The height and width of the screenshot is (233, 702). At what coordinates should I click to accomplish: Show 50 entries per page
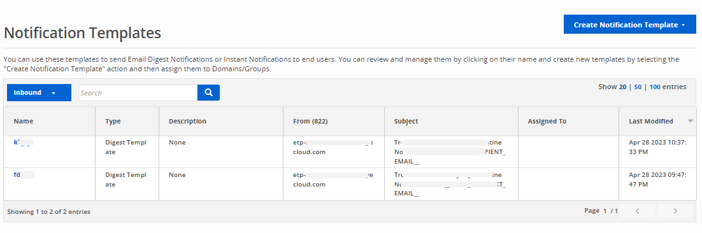(638, 87)
